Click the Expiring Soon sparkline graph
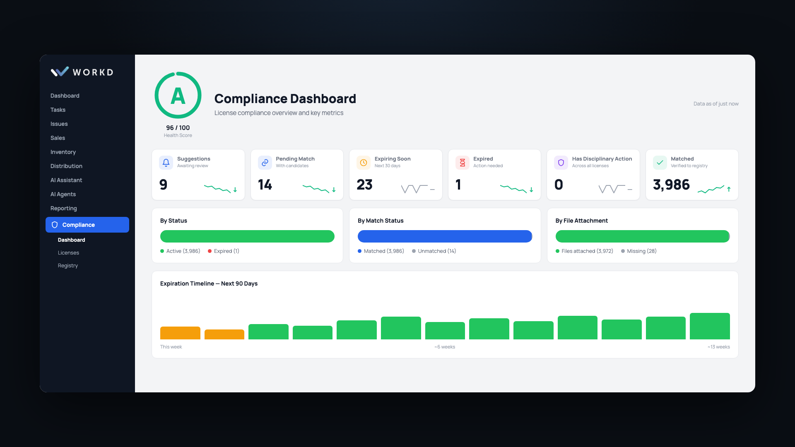The width and height of the screenshot is (795, 447). coord(414,189)
